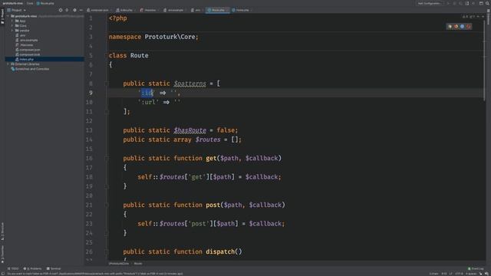Click the Debug icon in toolbar
The image size is (491, 276).
pos(455,3)
